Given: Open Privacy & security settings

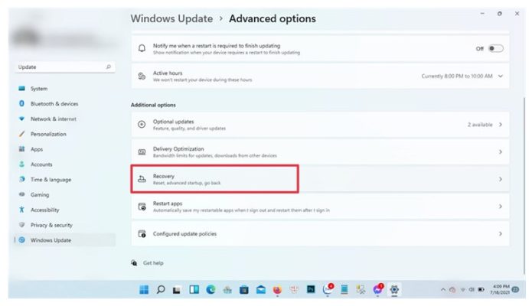Looking at the screenshot, I should (x=51, y=225).
